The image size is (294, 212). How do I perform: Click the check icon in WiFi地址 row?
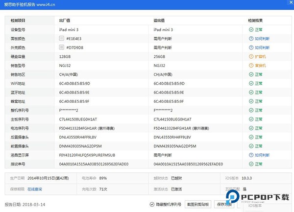(x=251, y=83)
